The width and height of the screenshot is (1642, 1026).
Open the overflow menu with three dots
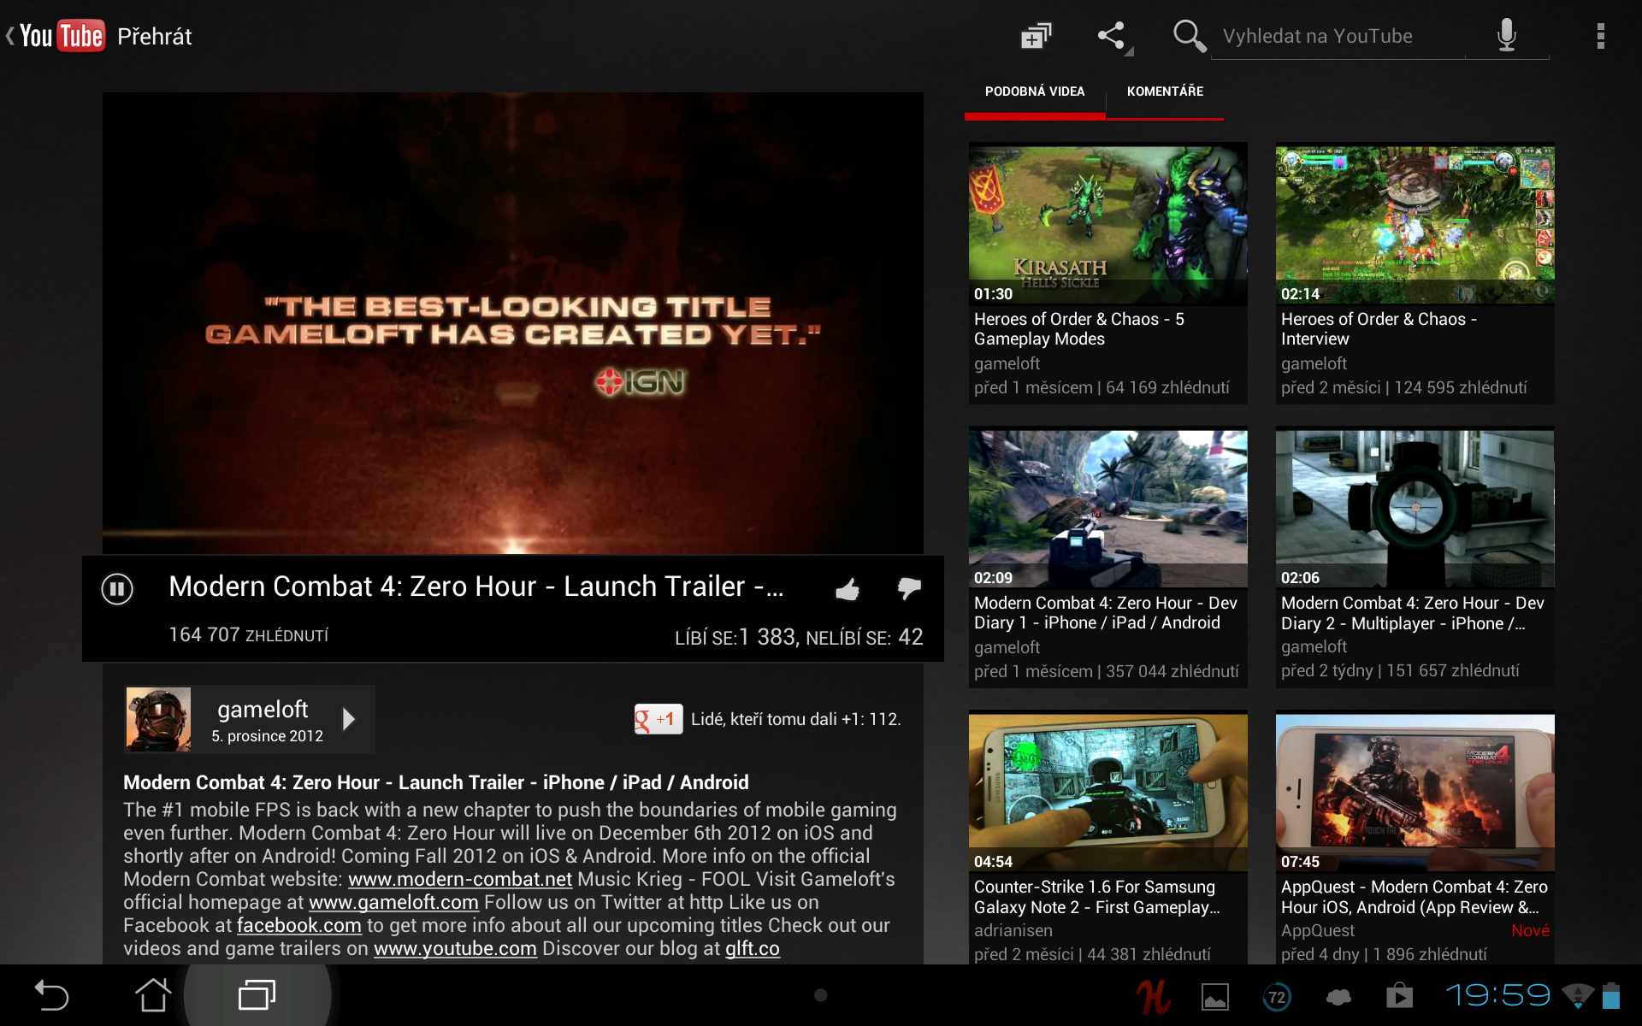pyautogui.click(x=1600, y=36)
